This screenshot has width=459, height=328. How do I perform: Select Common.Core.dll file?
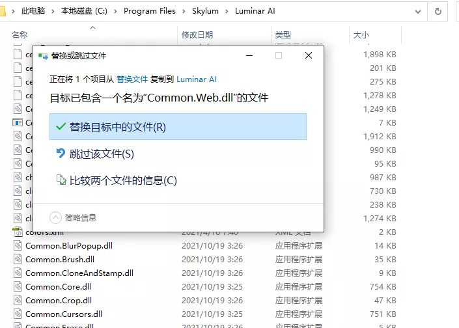pyautogui.click(x=58, y=287)
